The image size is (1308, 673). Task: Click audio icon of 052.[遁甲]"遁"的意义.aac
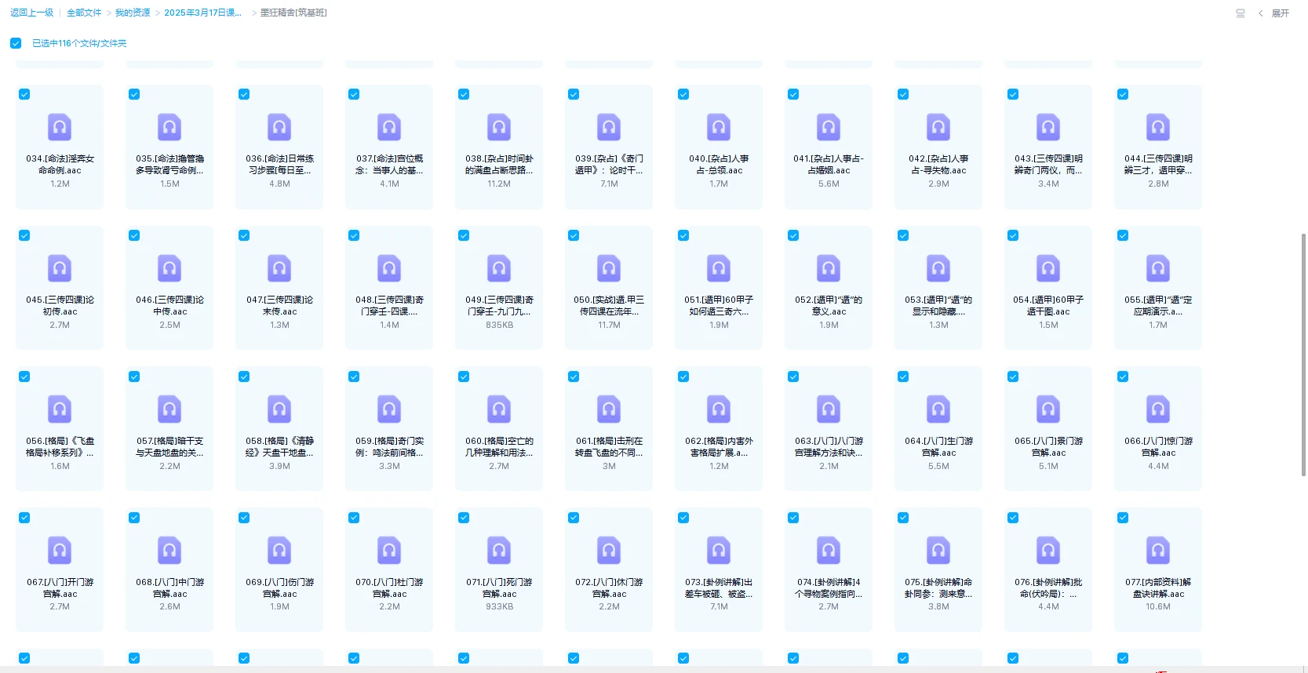829,268
